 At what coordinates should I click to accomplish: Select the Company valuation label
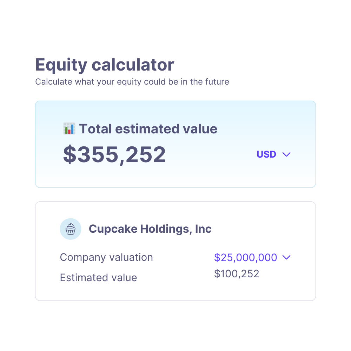106,257
